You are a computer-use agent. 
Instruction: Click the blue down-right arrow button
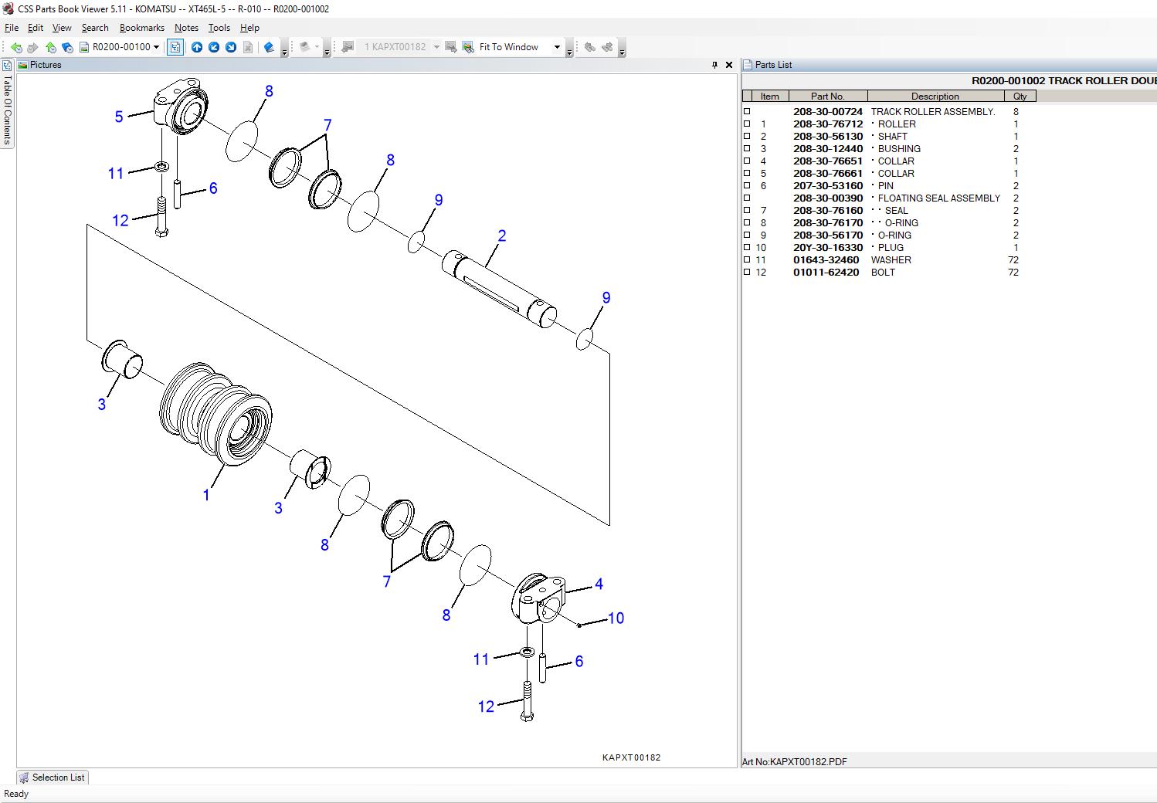pyautogui.click(x=231, y=47)
